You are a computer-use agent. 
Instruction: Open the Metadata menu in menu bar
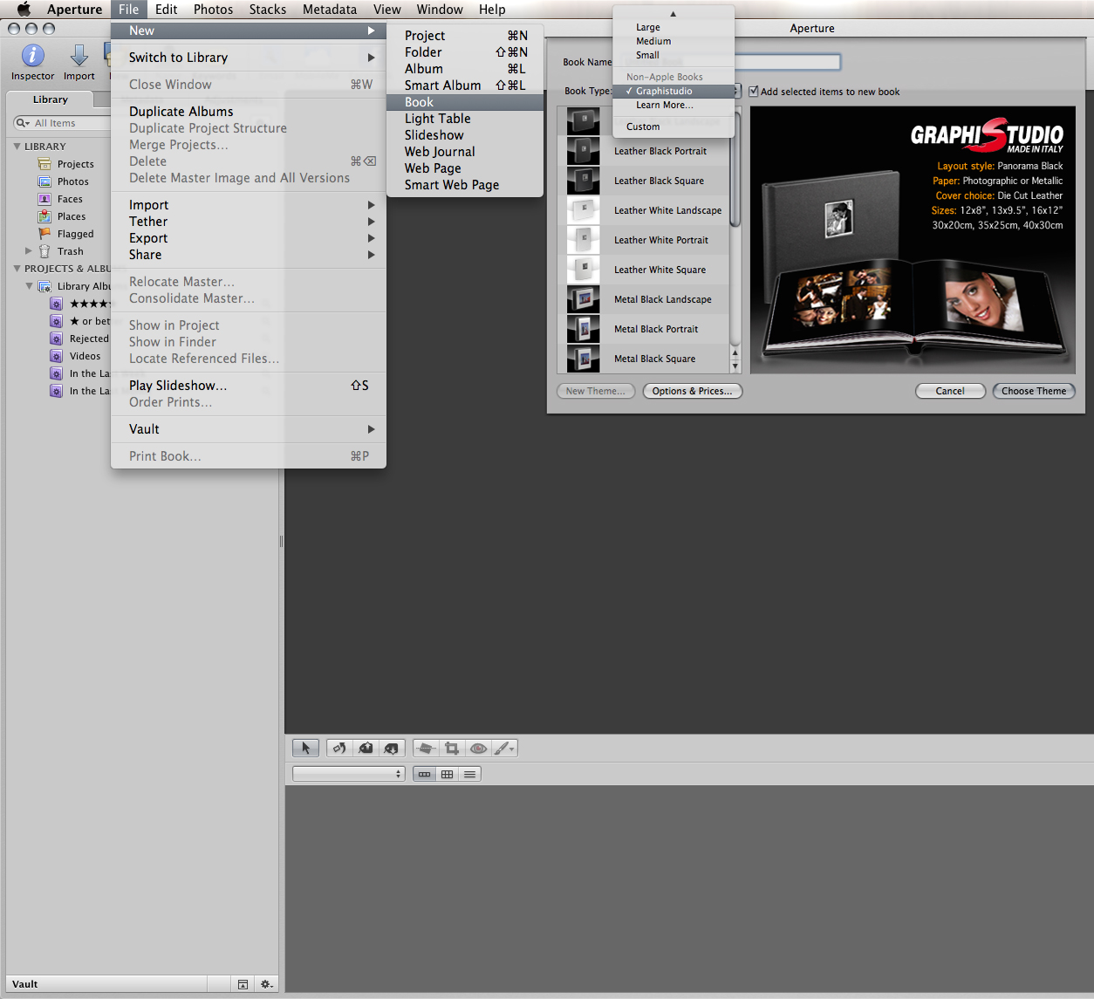(x=330, y=10)
